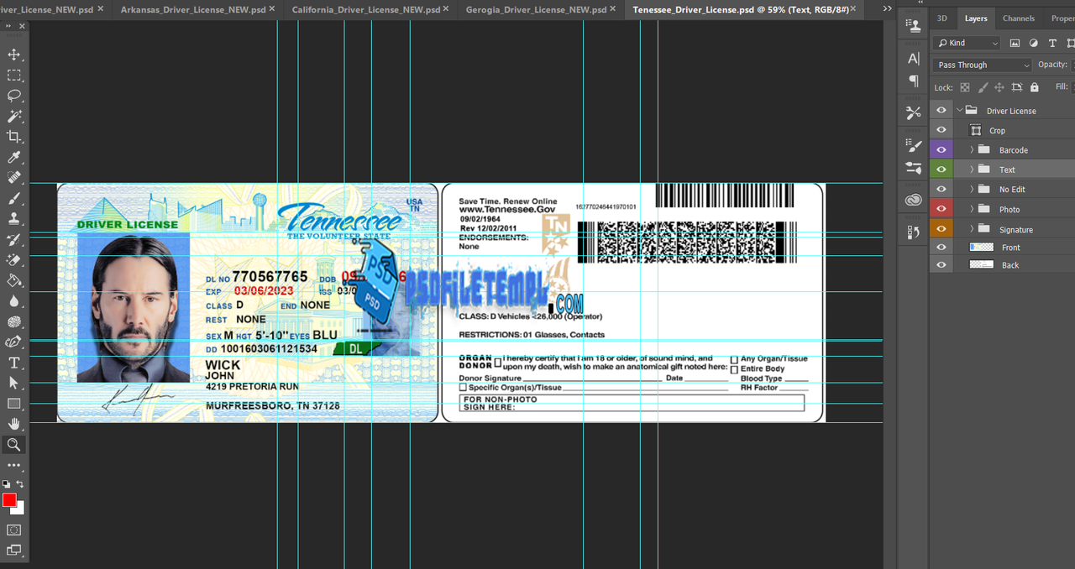Hide the Barcode group

click(941, 150)
